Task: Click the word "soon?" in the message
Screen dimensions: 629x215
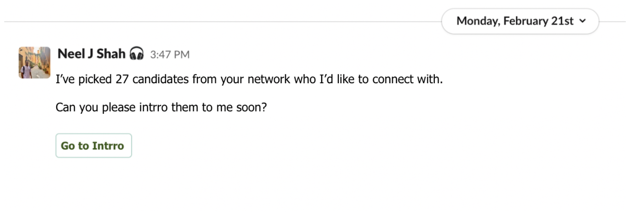Action: click(251, 107)
